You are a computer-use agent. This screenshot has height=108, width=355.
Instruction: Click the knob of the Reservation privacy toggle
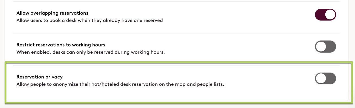point(321,78)
